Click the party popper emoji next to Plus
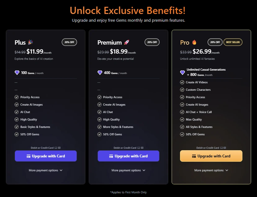 [30, 42]
